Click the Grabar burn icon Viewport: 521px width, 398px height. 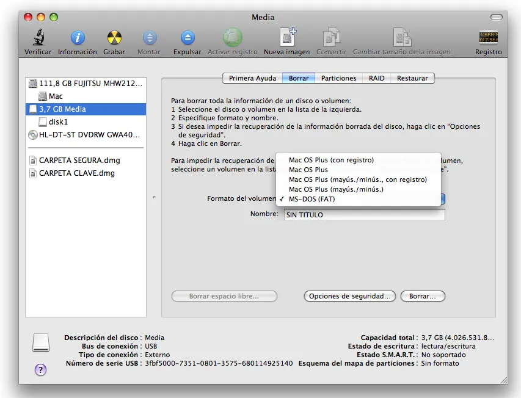tap(114, 37)
